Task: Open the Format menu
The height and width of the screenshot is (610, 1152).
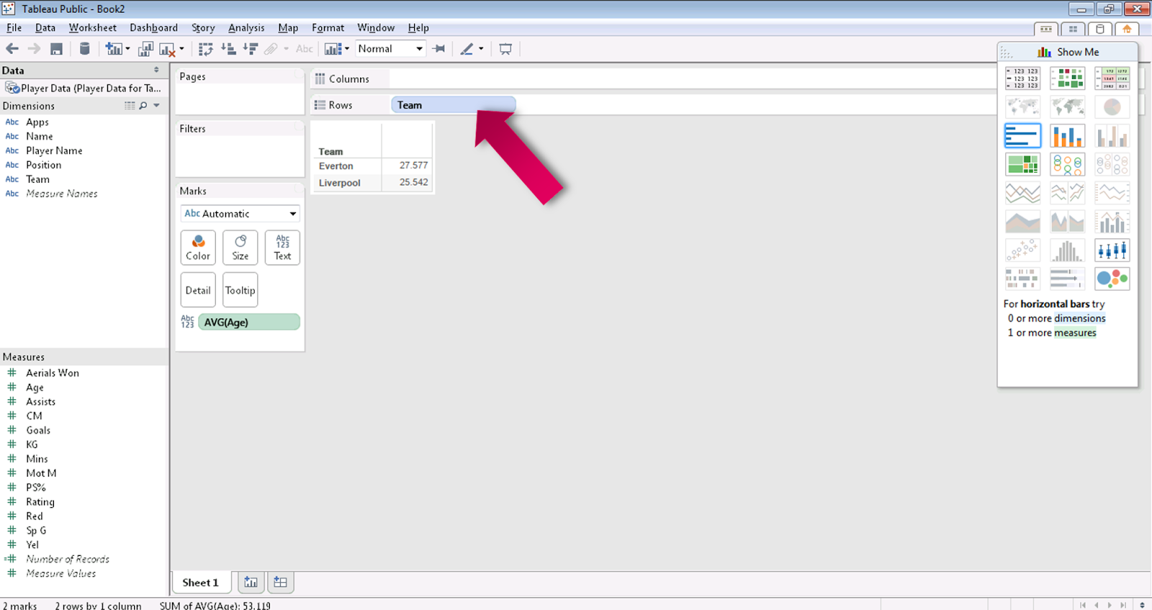Action: click(328, 27)
